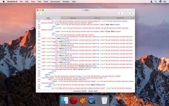Open Spotlight search in menu bar
Viewport: 169px width, 106px height.
coord(156,2)
